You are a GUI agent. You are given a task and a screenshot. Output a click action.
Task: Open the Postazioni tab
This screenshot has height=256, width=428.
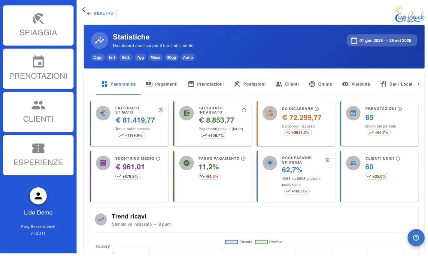coord(250,84)
